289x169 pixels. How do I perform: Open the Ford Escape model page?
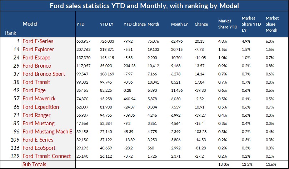[x=36, y=57]
